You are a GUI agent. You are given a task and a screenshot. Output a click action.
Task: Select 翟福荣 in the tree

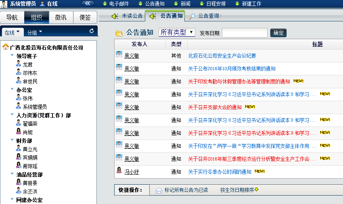[x=30, y=124]
